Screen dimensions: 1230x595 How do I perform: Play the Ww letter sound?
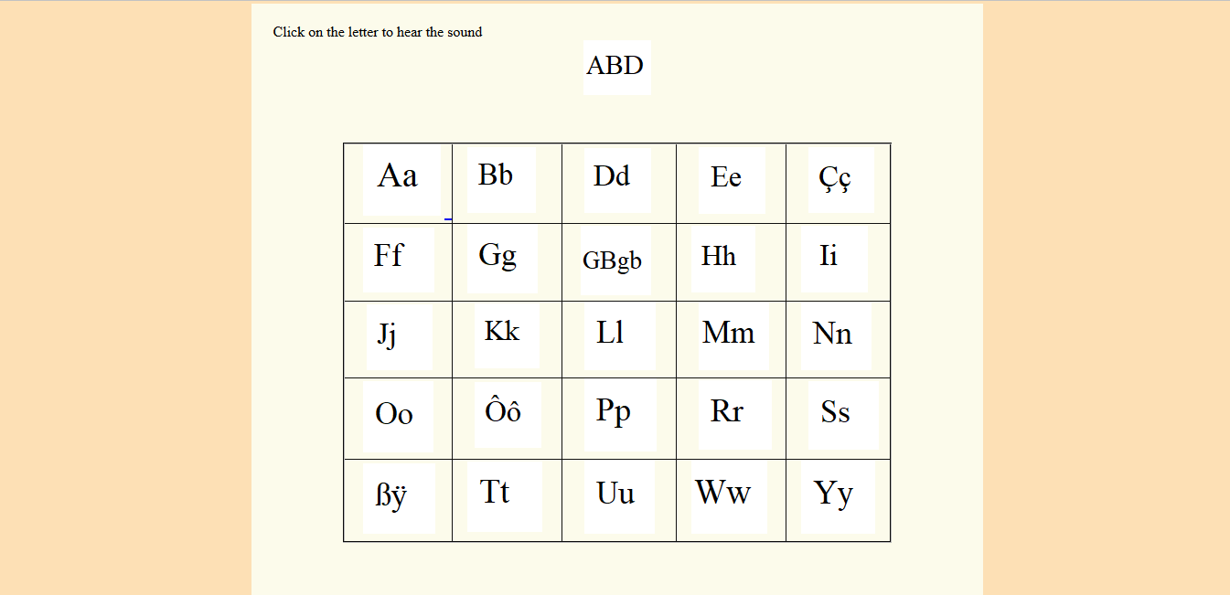(x=729, y=496)
